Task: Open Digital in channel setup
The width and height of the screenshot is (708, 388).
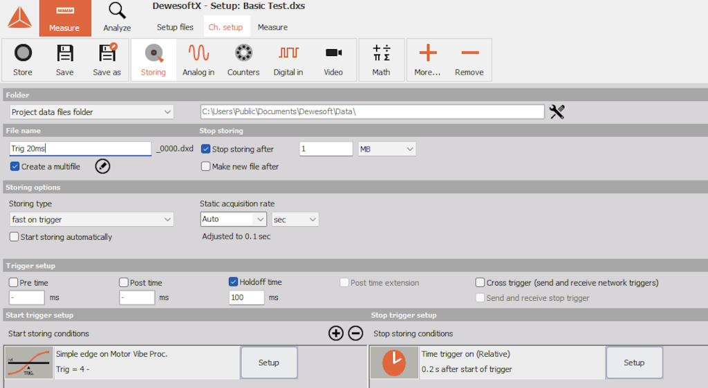Action: click(288, 59)
